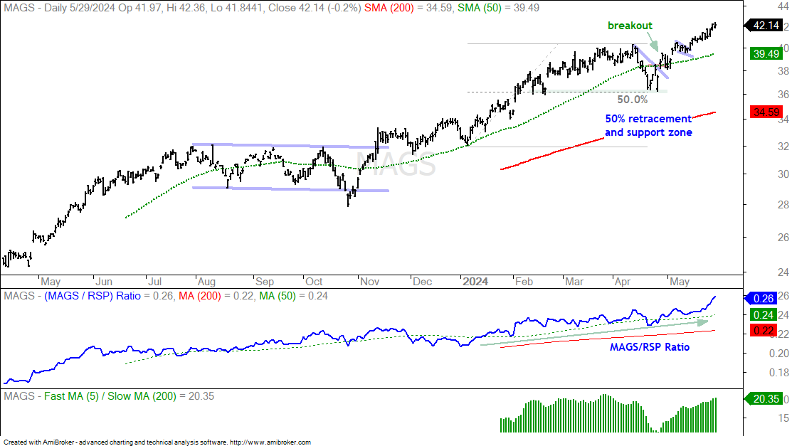Click the red 34.59 SMA 200 label

pos(766,112)
